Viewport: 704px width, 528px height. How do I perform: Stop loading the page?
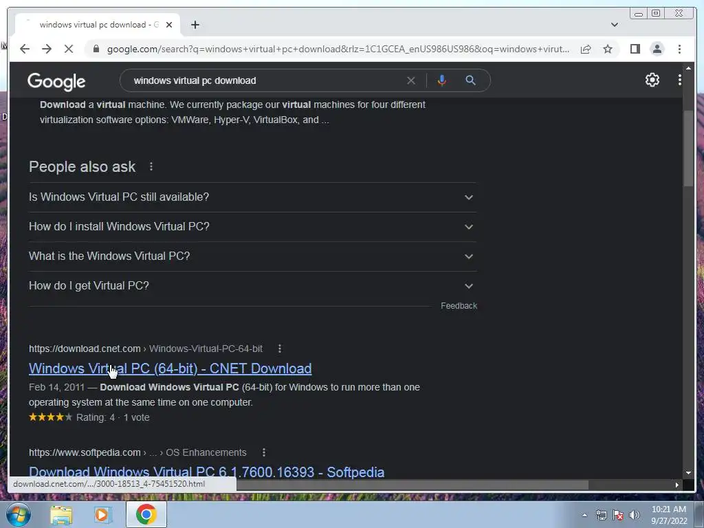pyautogui.click(x=69, y=49)
